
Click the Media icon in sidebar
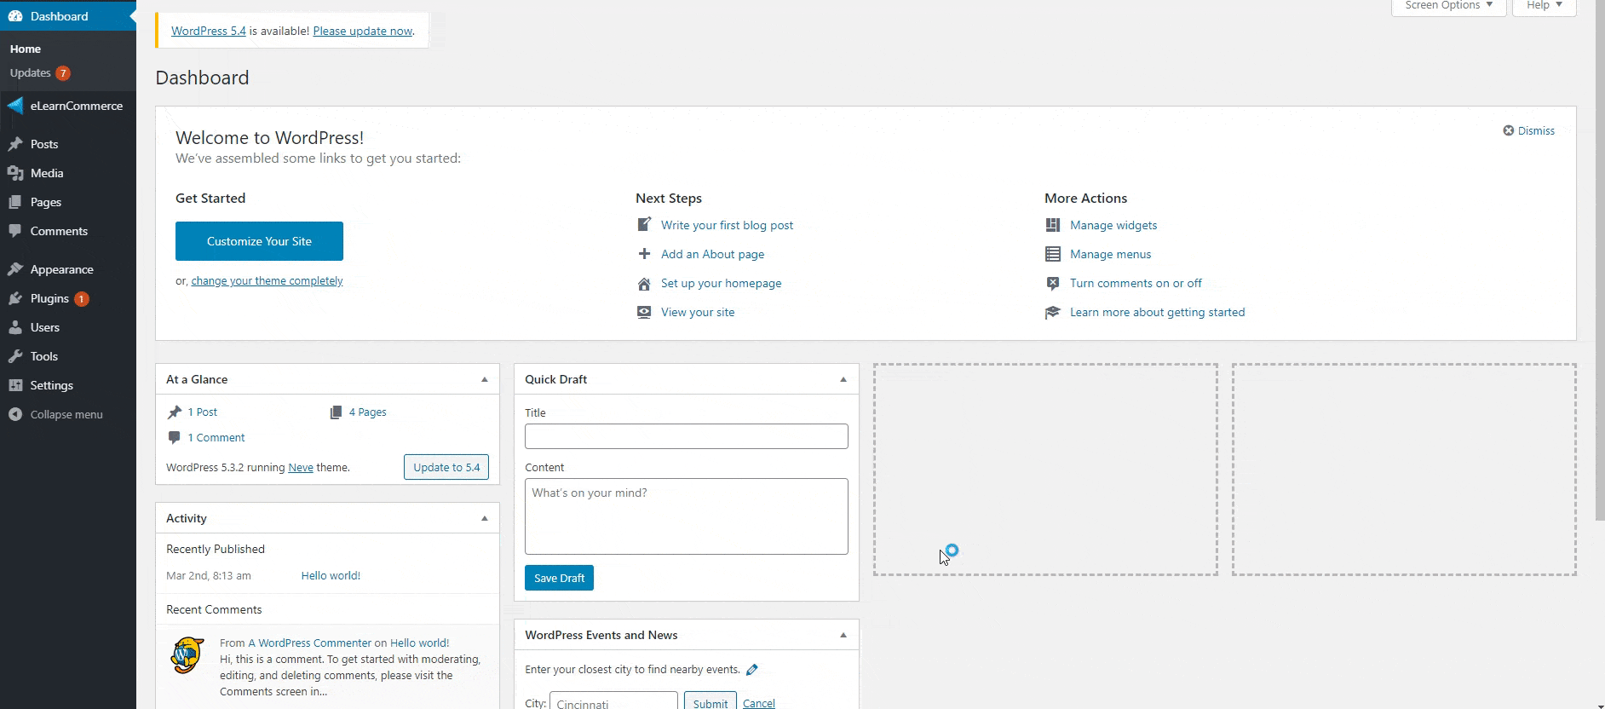point(15,173)
